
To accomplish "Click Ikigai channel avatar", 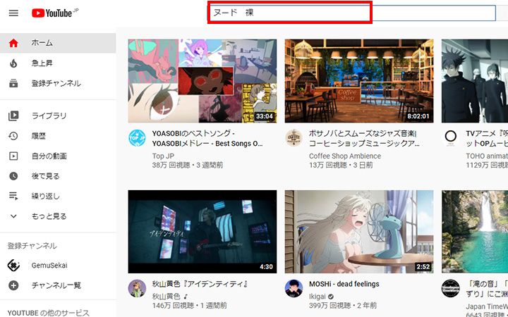I will coord(294,288).
